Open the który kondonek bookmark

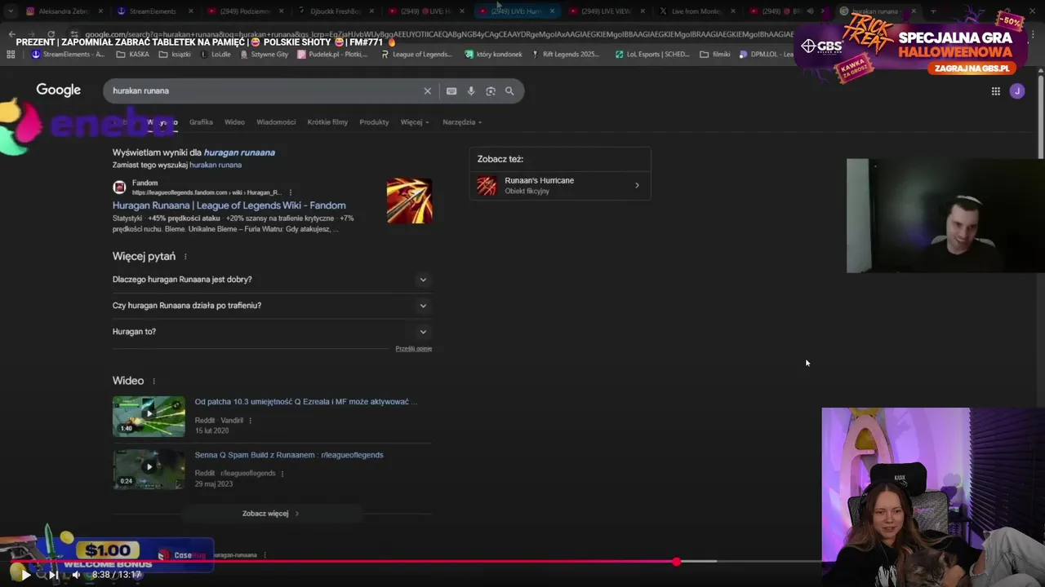[x=493, y=55]
